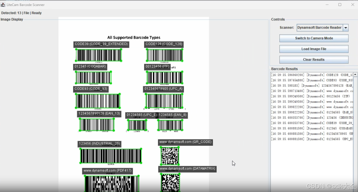Click the detected EAN-8 barcode image
The height and width of the screenshot is (192, 358).
[x=170, y=125]
